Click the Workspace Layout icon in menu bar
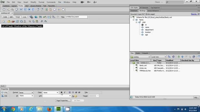Image resolution: width=200 pixels, height=112 pixels. pyautogui.click(x=82, y=2)
